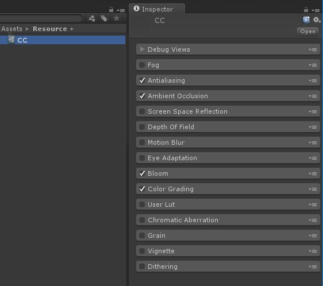Screen dimensions: 323x286
Task: Enable the Dithering checkbox
Action: pos(142,266)
